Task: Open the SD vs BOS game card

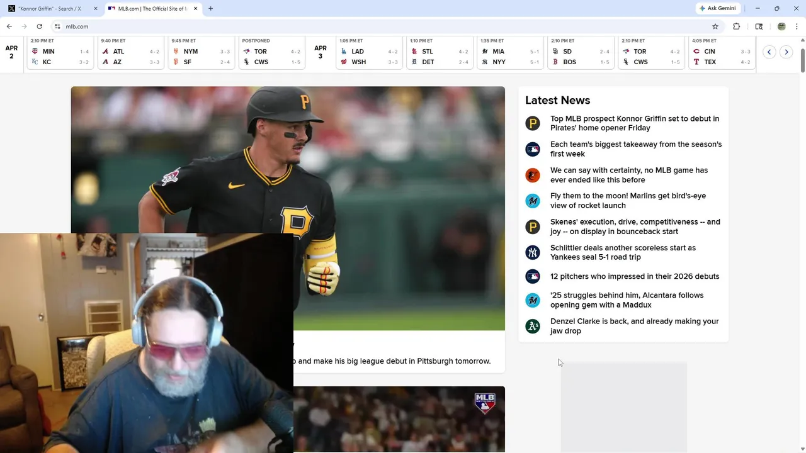Action: (581, 52)
